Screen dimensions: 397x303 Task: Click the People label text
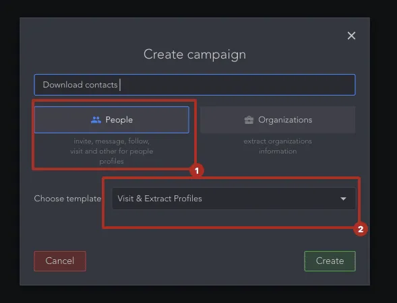(119, 120)
